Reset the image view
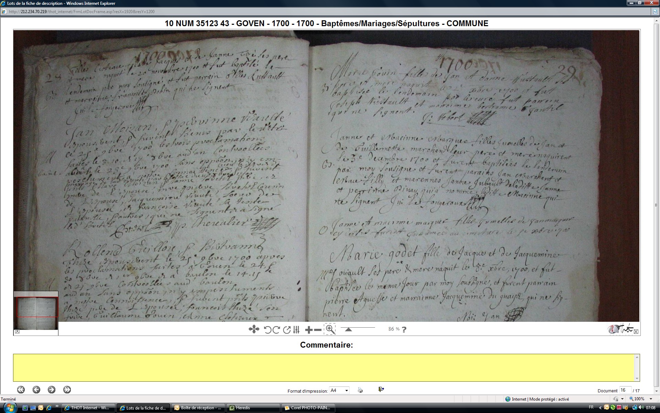This screenshot has width=660, height=413. pos(286,330)
